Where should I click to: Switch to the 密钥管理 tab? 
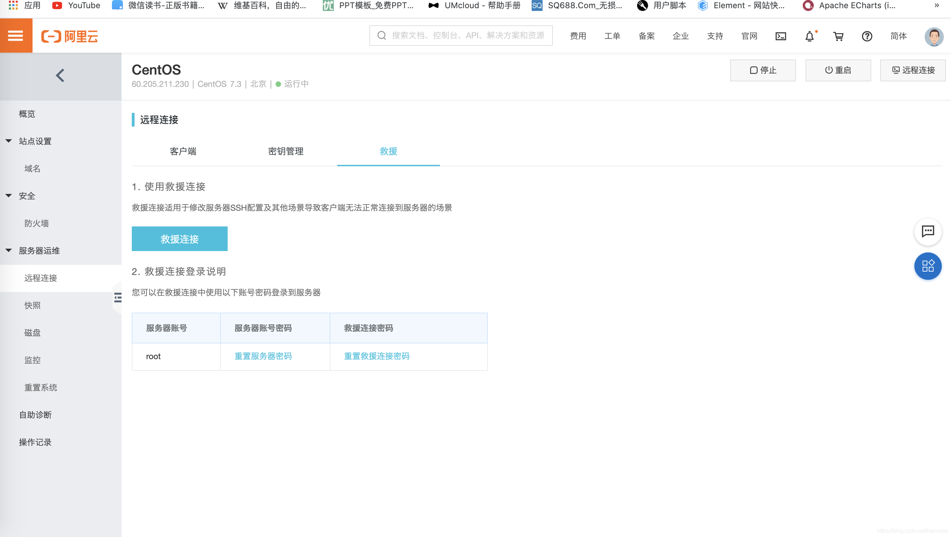point(286,152)
